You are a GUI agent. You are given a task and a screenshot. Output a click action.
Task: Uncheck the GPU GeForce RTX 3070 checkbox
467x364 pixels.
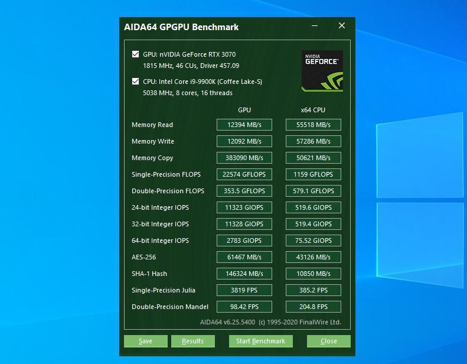tap(136, 54)
